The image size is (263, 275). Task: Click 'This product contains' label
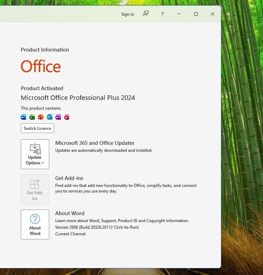coord(41,108)
